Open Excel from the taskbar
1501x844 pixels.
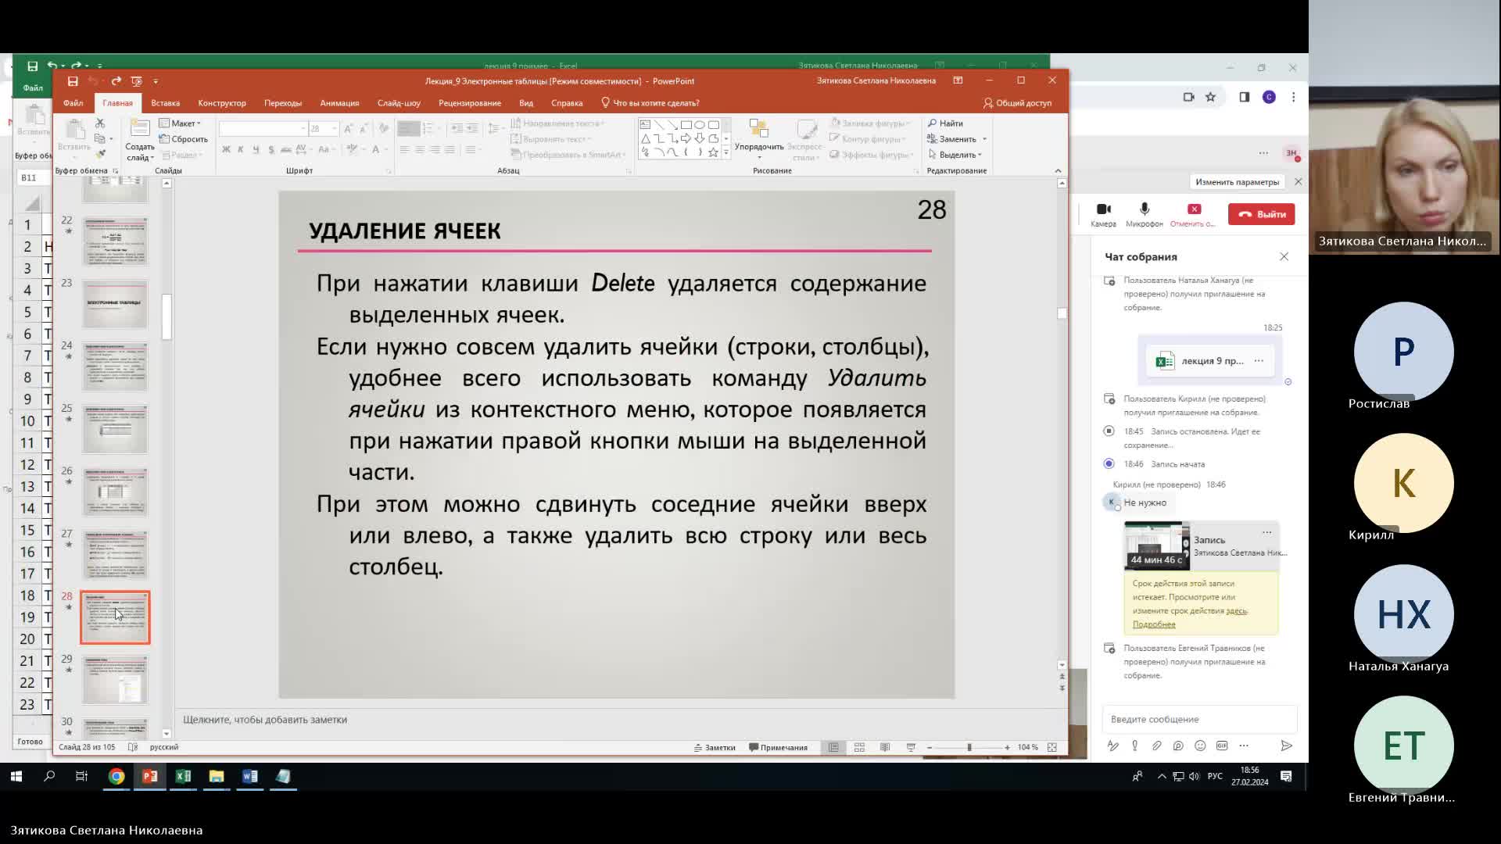coord(183,776)
